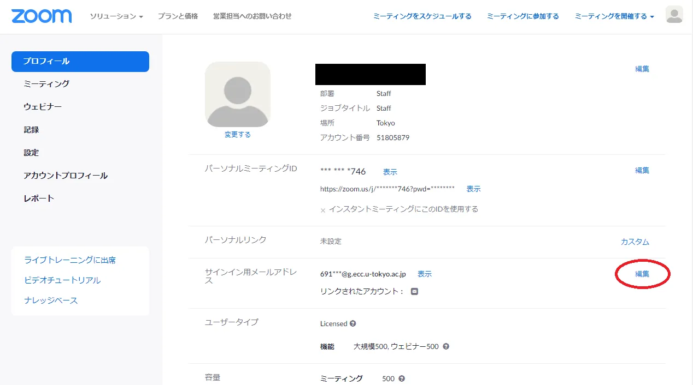Expand the ソリューション dropdown menu
The height and width of the screenshot is (385, 693).
pyautogui.click(x=116, y=16)
